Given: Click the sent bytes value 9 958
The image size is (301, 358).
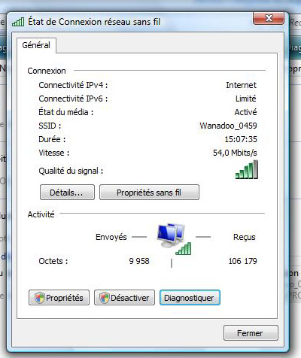Looking at the screenshot, I should pyautogui.click(x=139, y=261).
